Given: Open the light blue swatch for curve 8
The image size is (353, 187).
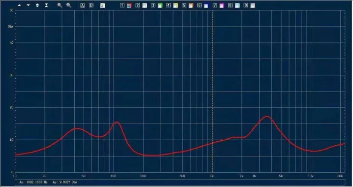Looking at the screenshot, I should click(x=237, y=5).
